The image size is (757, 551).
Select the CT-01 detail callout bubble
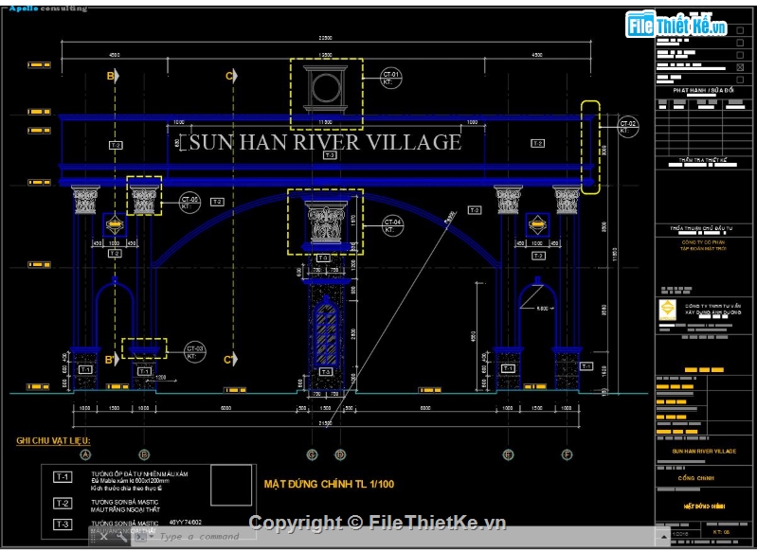[390, 78]
